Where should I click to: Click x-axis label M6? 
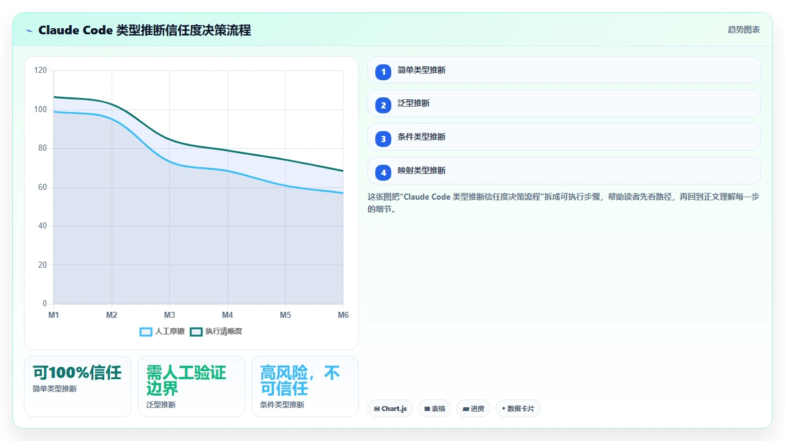(343, 315)
